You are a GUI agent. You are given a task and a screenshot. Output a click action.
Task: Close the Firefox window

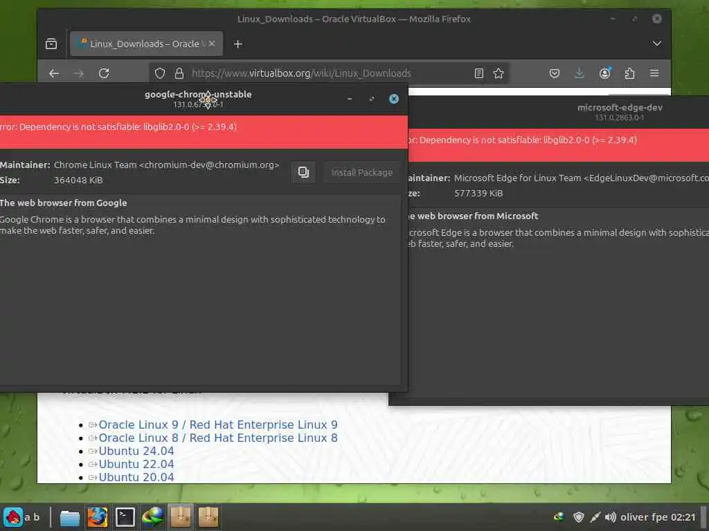(657, 19)
